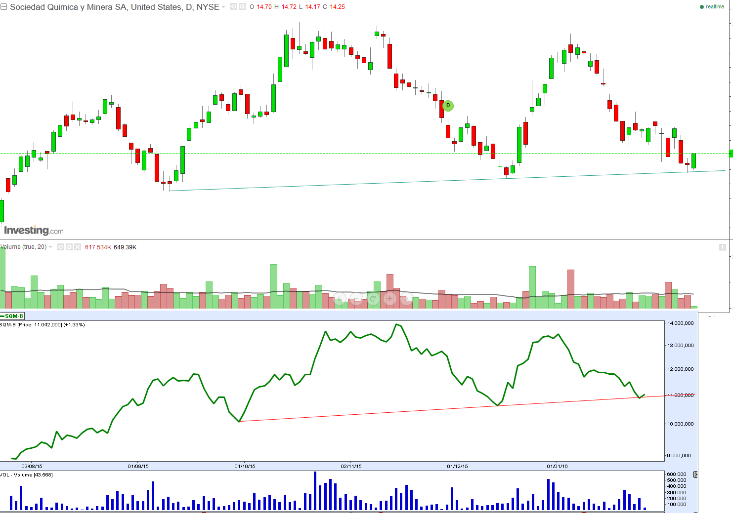Click the 02/11/15 date axis label

coord(351,466)
